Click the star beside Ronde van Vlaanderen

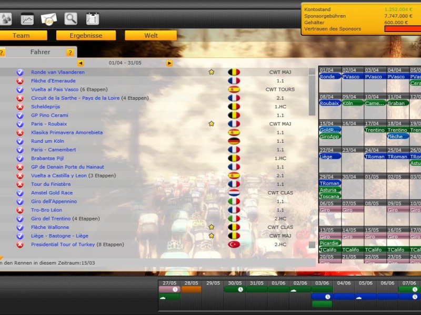[212, 72]
